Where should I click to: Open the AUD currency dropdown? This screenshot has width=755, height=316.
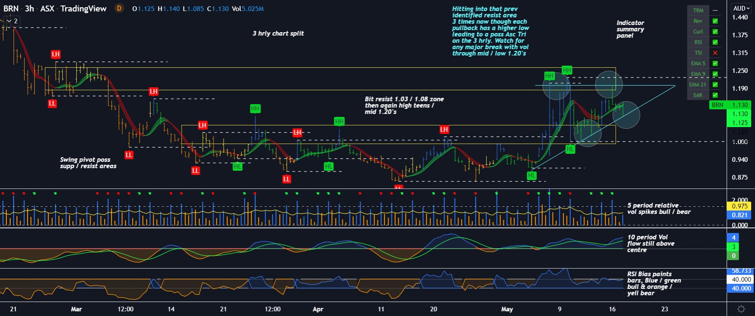741,8
